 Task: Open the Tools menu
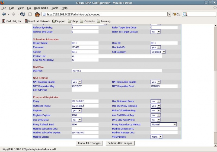pos(55,8)
